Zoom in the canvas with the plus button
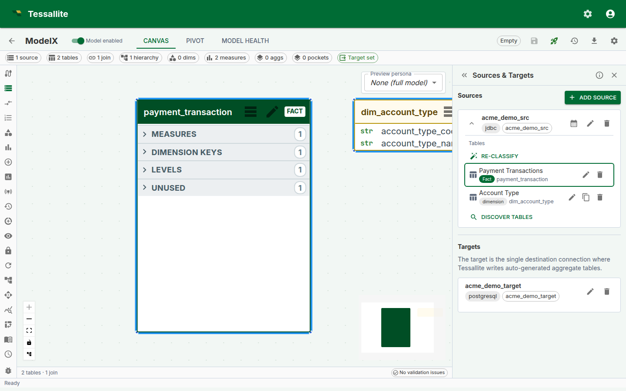Image resolution: width=626 pixels, height=391 pixels. 29,307
